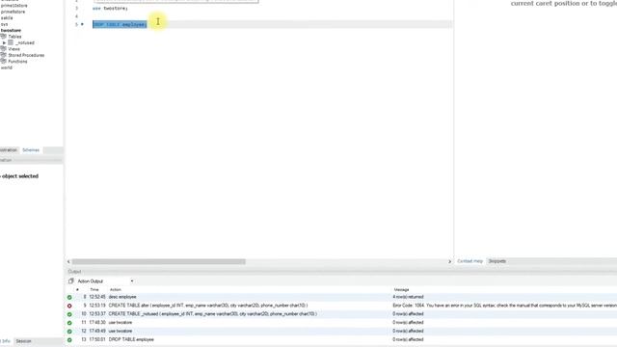This screenshot has width=617, height=347.
Task: Click the statement marker on line 5
Action: click(x=82, y=24)
